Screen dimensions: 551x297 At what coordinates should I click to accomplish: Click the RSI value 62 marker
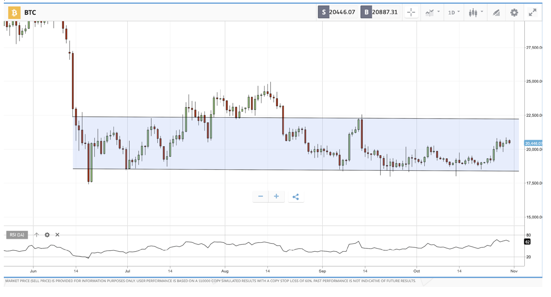click(527, 242)
